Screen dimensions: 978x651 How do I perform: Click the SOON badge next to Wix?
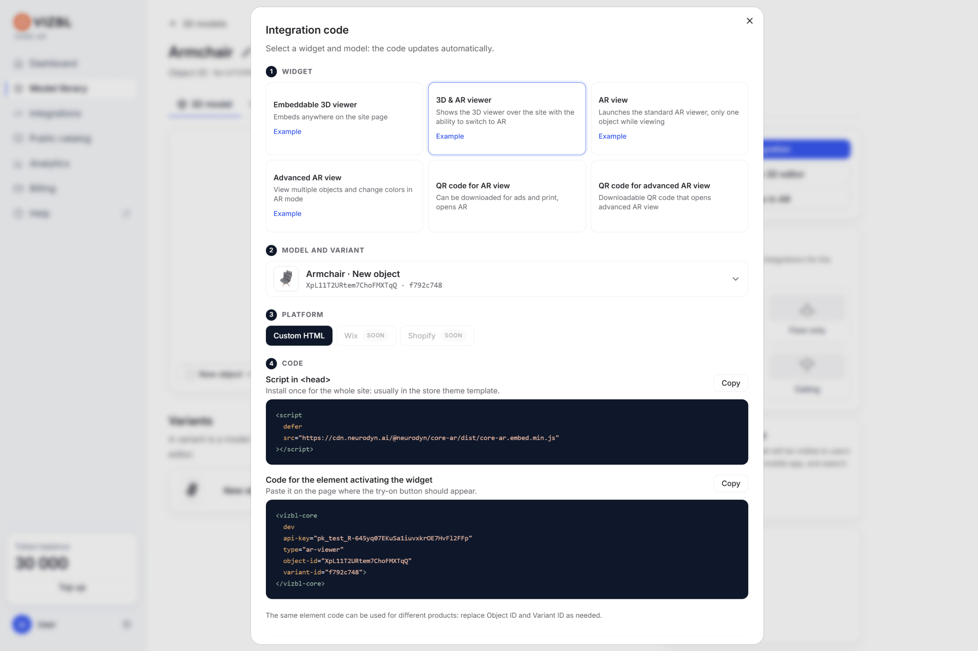click(375, 336)
